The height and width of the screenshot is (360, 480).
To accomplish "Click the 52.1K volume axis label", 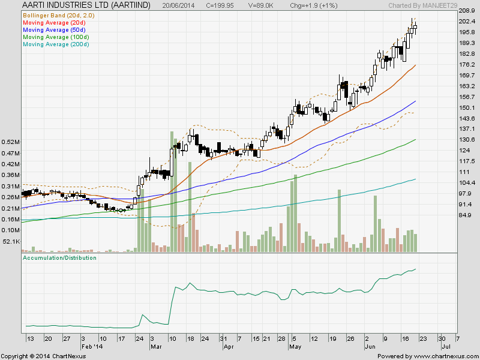I will [x=11, y=242].
